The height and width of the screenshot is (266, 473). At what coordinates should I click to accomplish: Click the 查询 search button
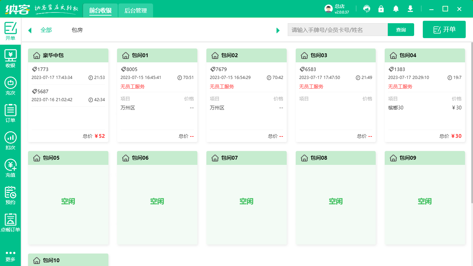coord(401,30)
